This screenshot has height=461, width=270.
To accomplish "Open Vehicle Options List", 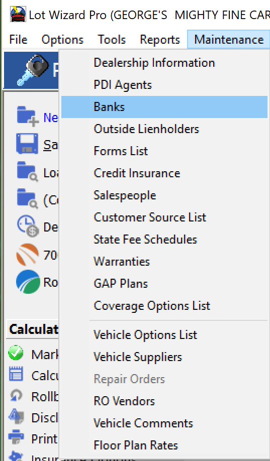I will click(164, 335).
